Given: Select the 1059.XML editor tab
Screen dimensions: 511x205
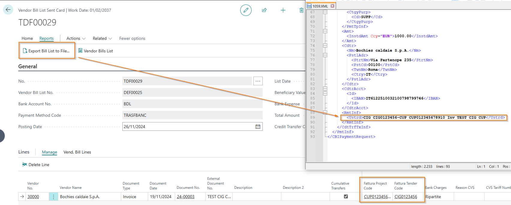Looking at the screenshot, I should pos(320,6).
